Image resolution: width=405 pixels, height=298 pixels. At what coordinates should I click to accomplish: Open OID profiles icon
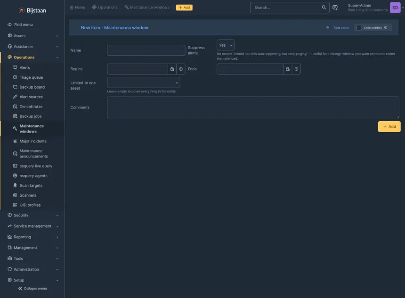[15, 205]
